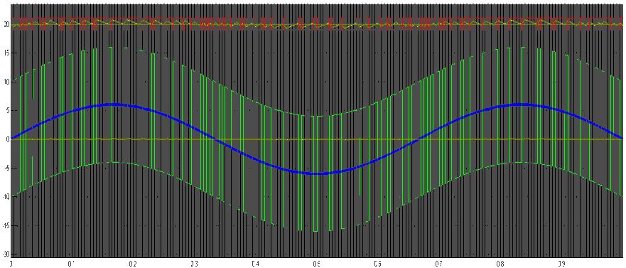Click the x-axis tick label 0.6

(378, 264)
